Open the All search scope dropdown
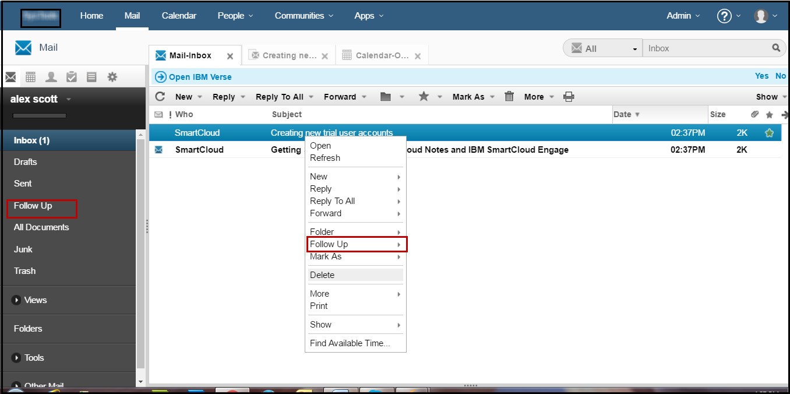790x394 pixels. point(603,48)
